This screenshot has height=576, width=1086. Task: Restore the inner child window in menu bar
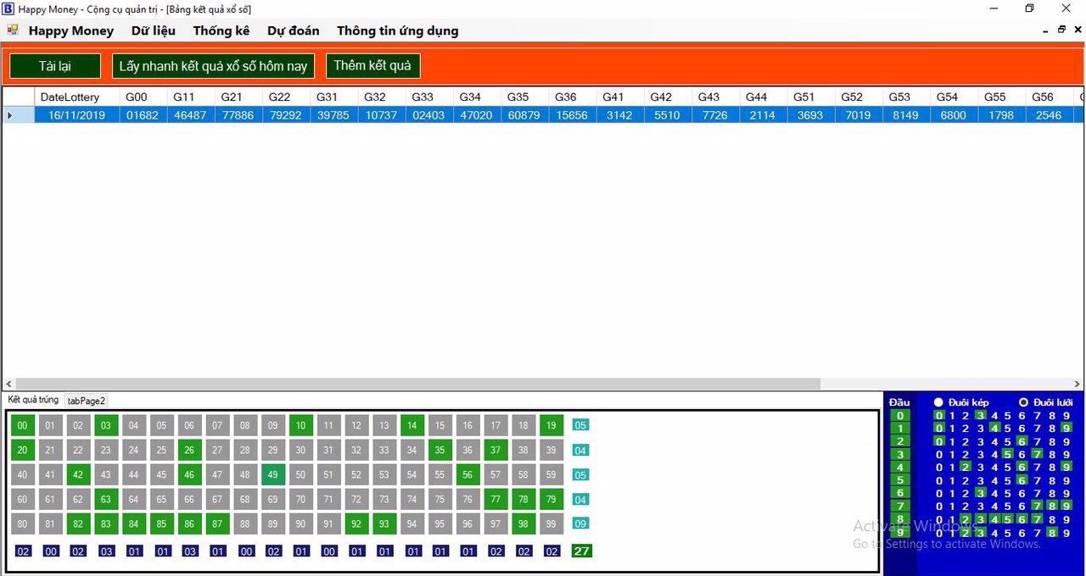[x=1061, y=30]
